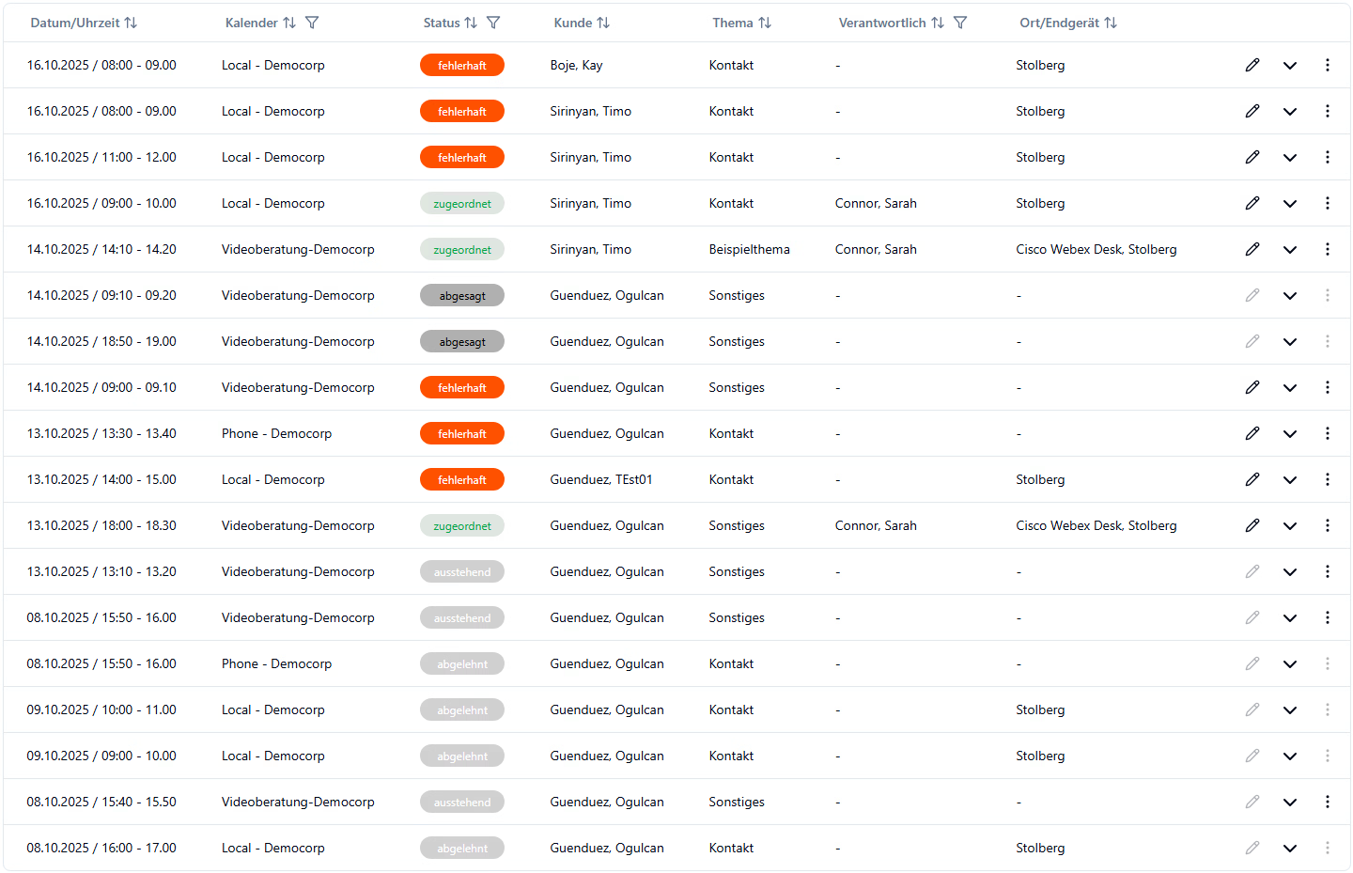Open the Kalender column filter
The width and height of the screenshot is (1353, 873).
pyautogui.click(x=312, y=23)
